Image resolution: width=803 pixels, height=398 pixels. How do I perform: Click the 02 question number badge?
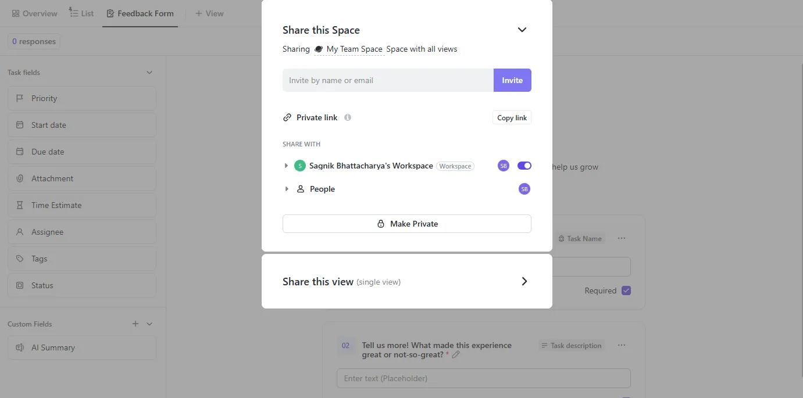coord(345,346)
